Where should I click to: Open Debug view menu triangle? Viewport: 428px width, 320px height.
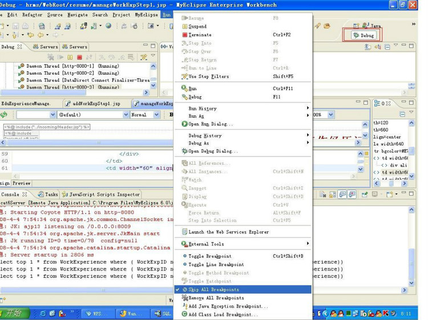pos(153,56)
